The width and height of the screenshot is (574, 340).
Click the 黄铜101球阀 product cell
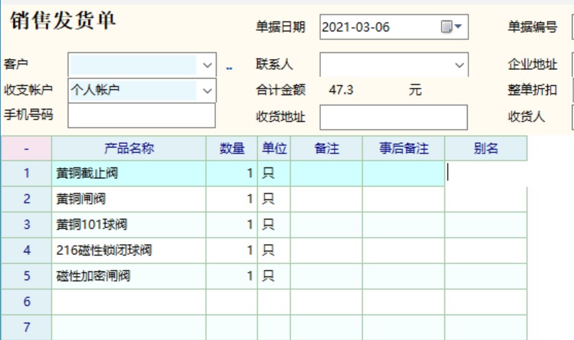(x=128, y=225)
